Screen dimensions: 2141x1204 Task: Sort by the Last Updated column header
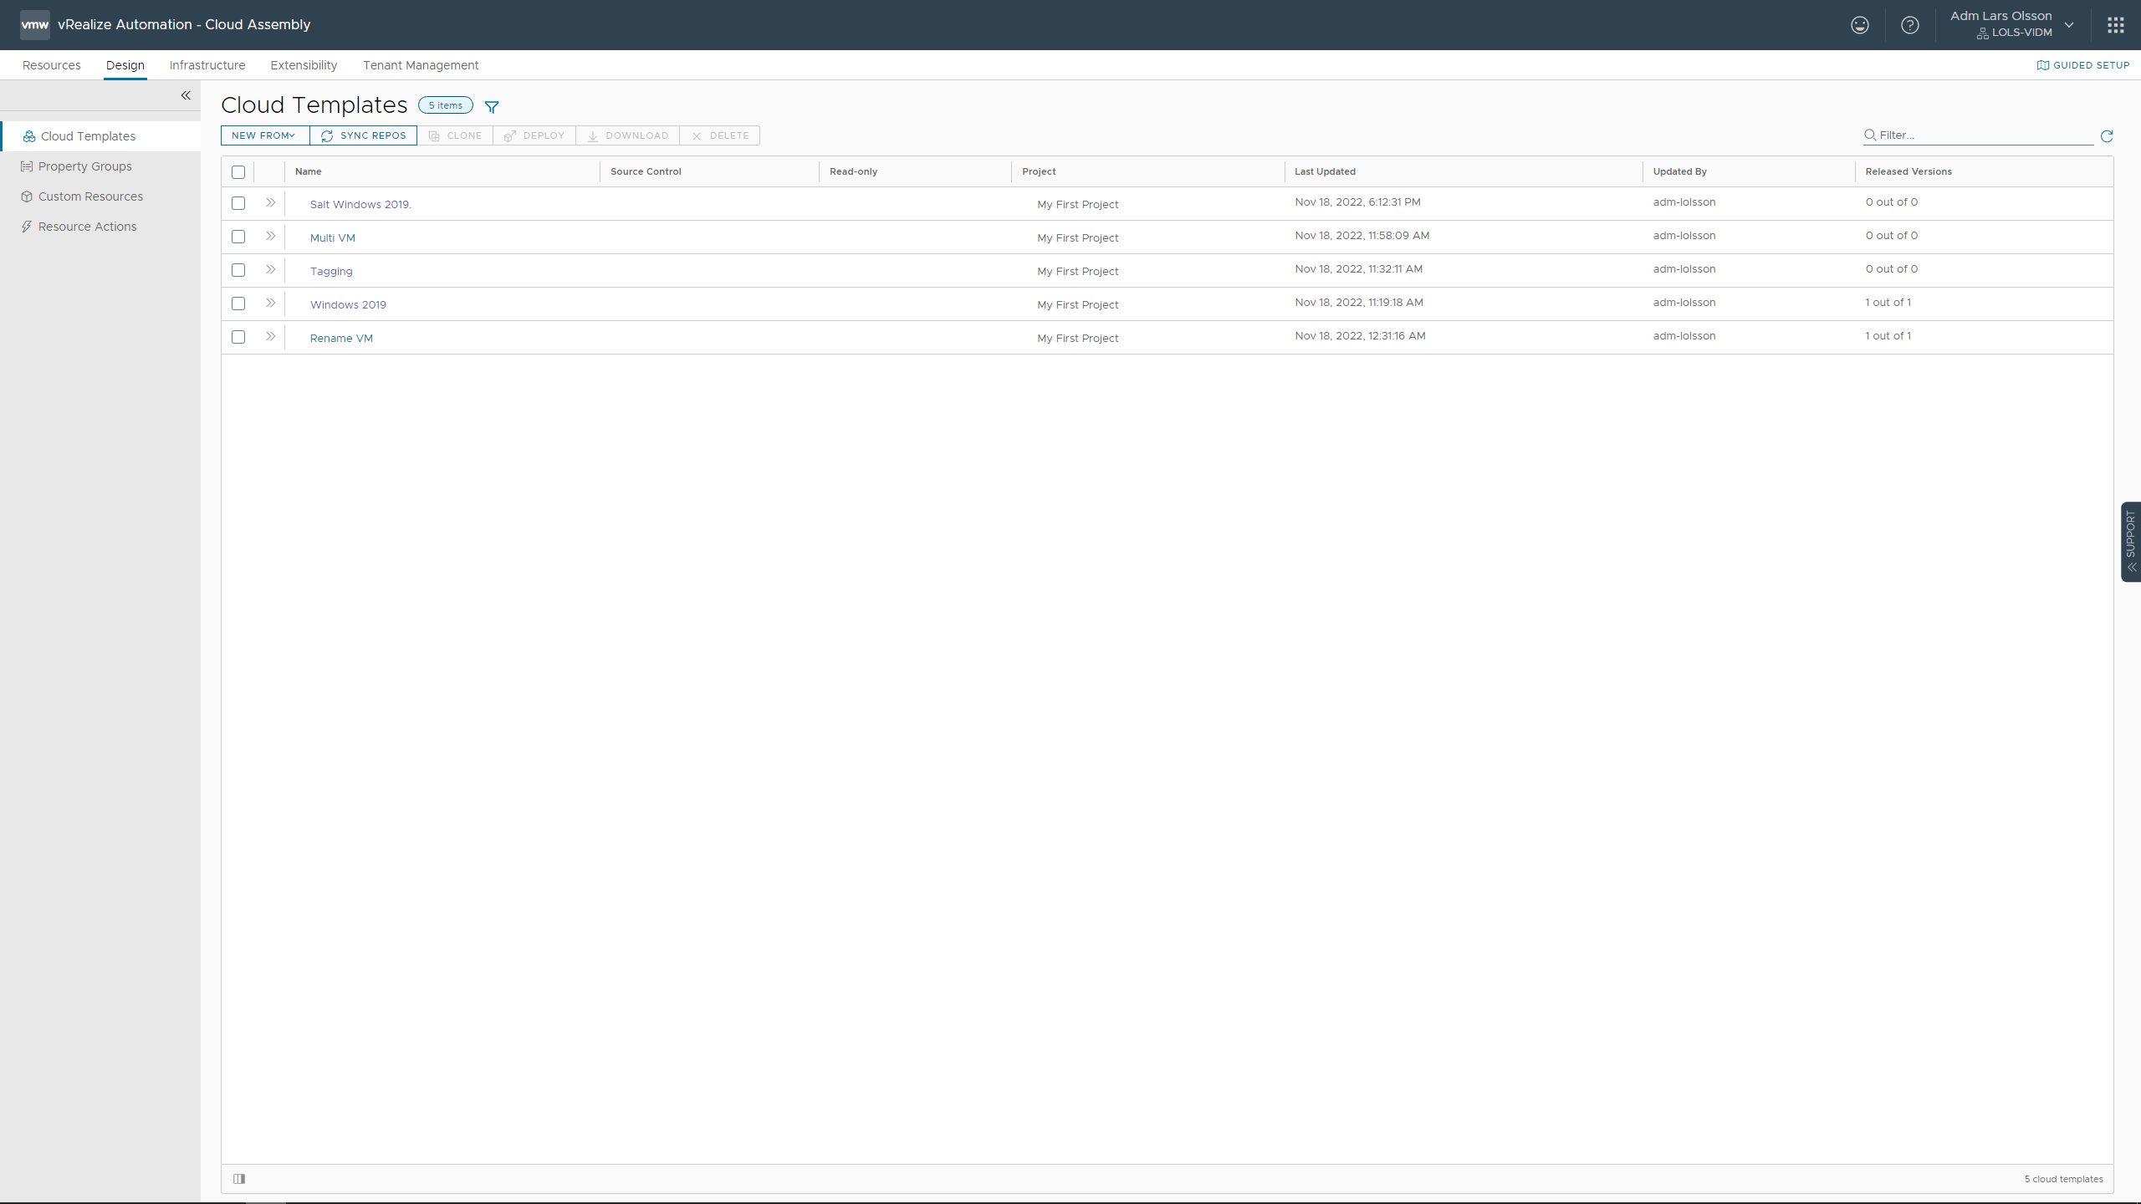tap(1326, 171)
